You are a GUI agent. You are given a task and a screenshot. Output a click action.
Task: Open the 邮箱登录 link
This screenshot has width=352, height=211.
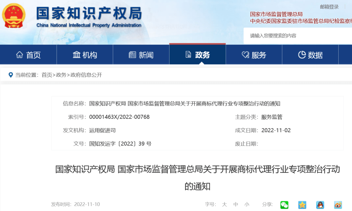pos(329,7)
